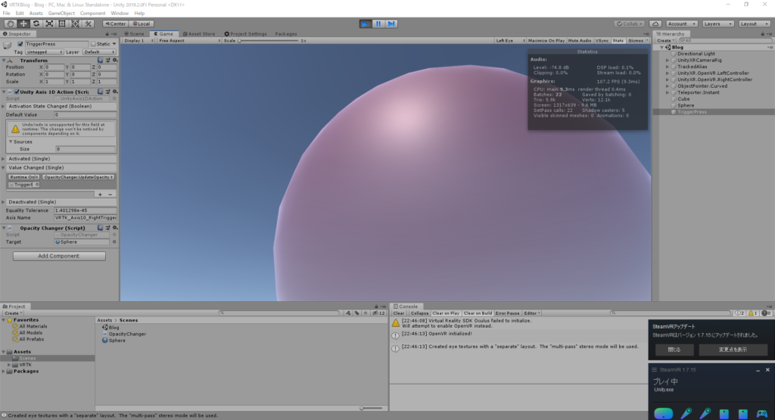Open the Component menu
Screen dimensions: 775x420
[92, 14]
